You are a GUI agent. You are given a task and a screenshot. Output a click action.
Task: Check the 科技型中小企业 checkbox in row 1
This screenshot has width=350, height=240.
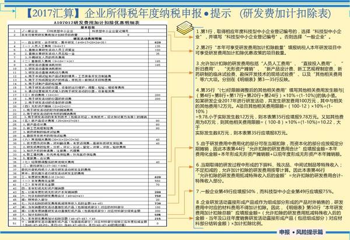[48, 31]
